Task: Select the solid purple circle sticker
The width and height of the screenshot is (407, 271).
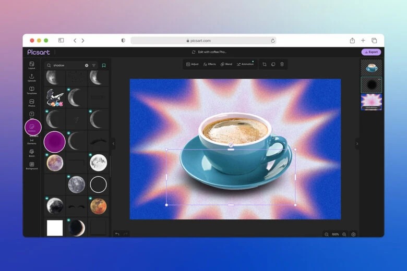Action: (54, 142)
